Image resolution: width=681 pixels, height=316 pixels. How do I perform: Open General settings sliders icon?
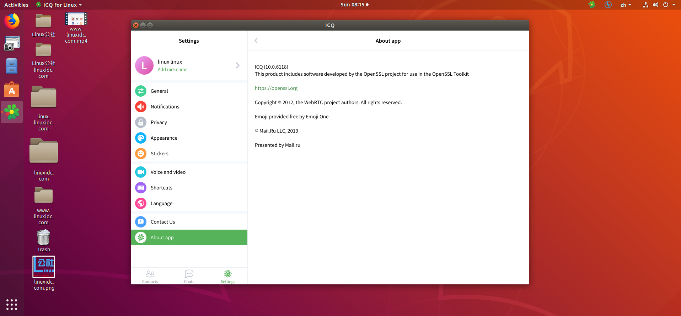pos(141,91)
